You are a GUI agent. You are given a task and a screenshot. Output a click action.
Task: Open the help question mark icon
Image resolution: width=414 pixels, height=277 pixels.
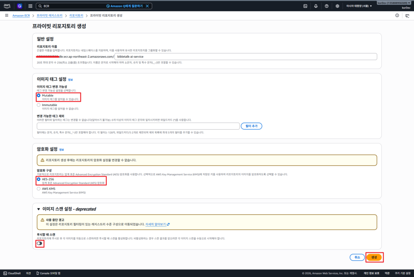[327, 6]
